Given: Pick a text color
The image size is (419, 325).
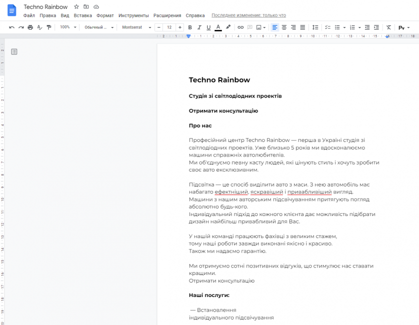Looking at the screenshot, I should tap(218, 27).
